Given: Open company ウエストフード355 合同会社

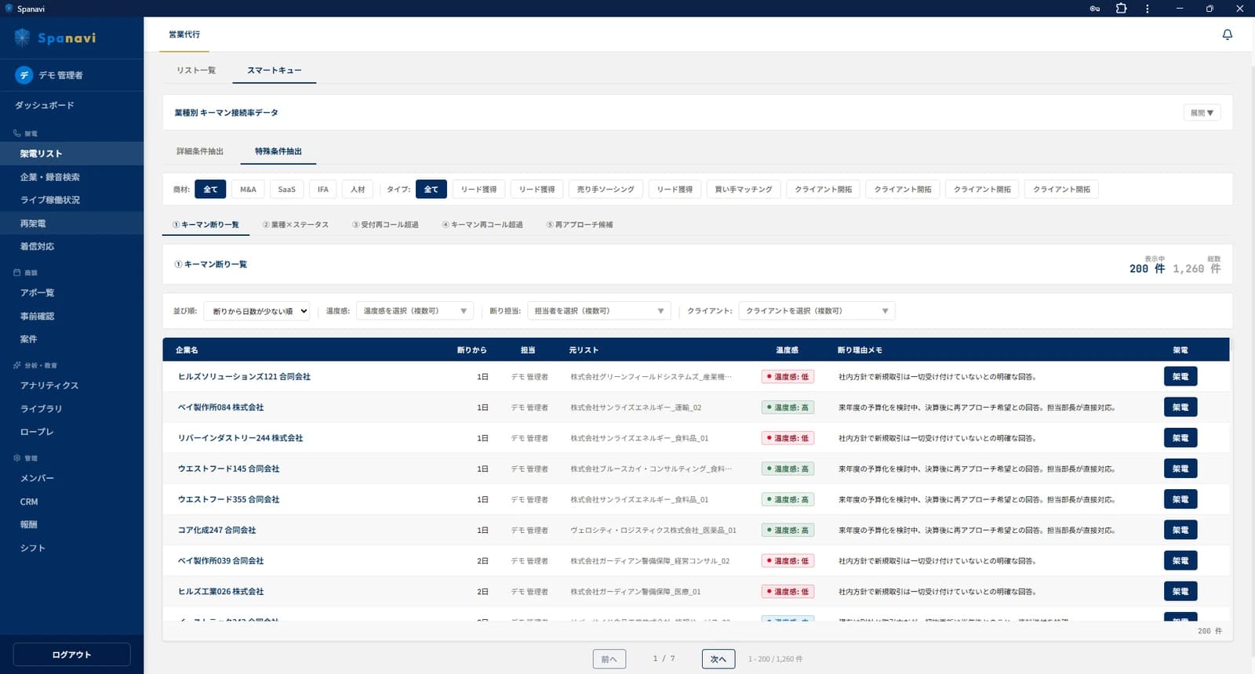Looking at the screenshot, I should [x=229, y=499].
